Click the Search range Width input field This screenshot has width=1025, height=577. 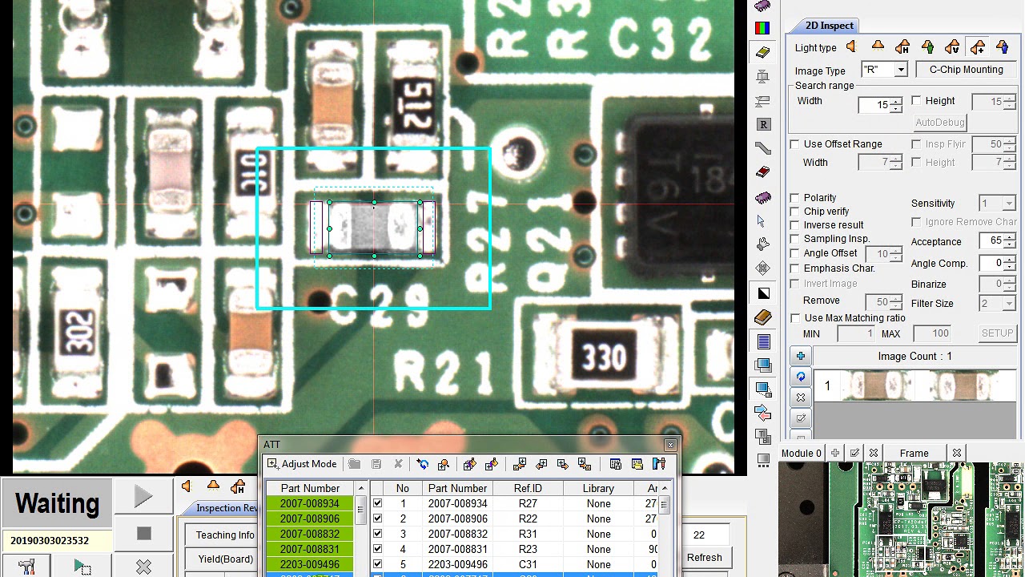point(874,104)
